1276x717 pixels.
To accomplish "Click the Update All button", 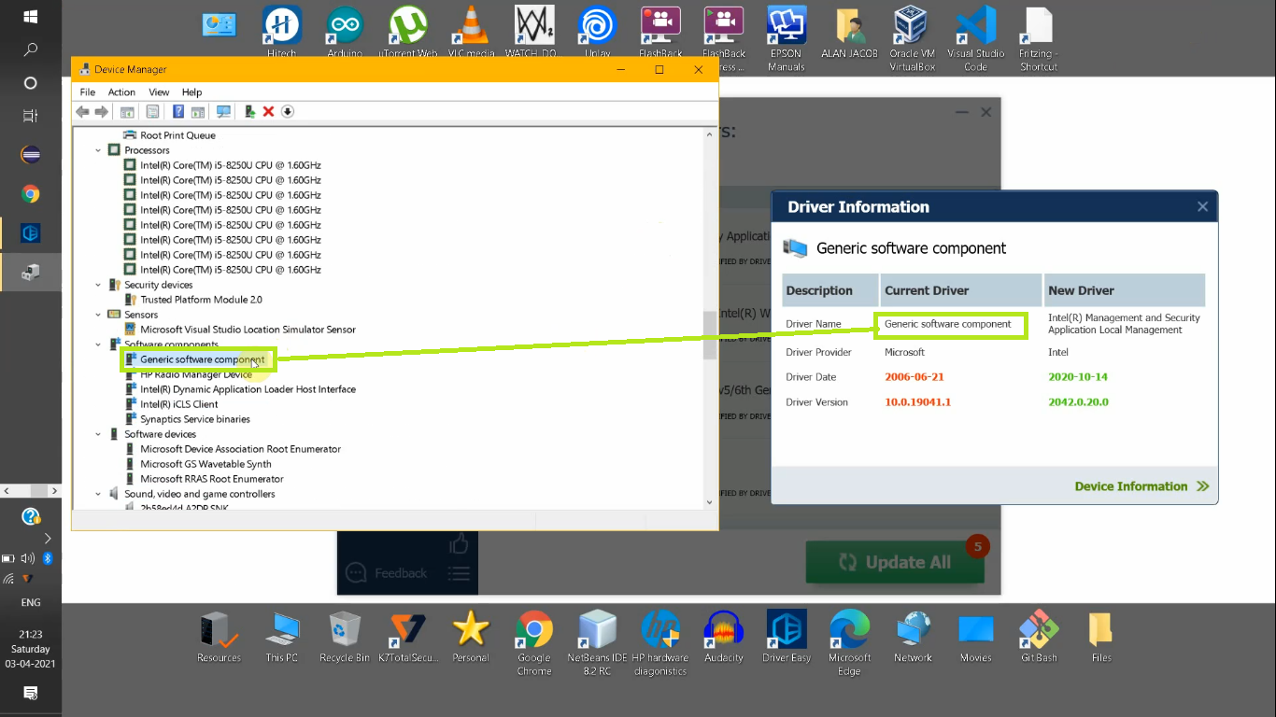I will point(894,561).
